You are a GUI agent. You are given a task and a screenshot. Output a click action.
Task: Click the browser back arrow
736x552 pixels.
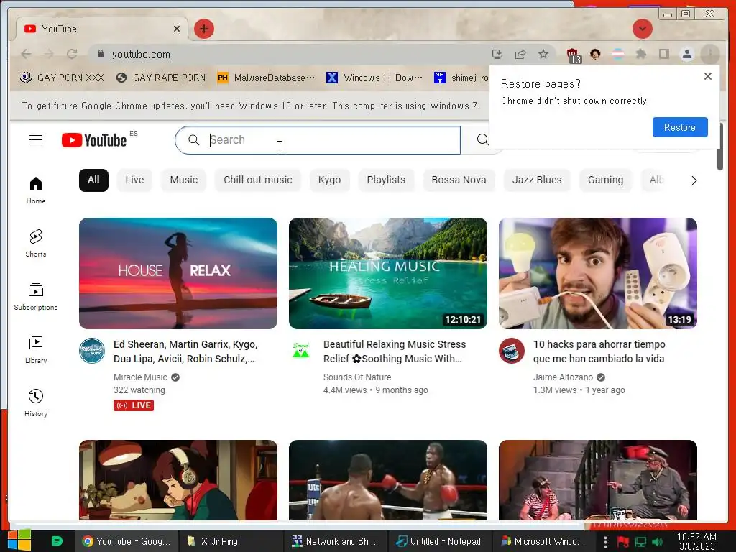[x=27, y=54]
